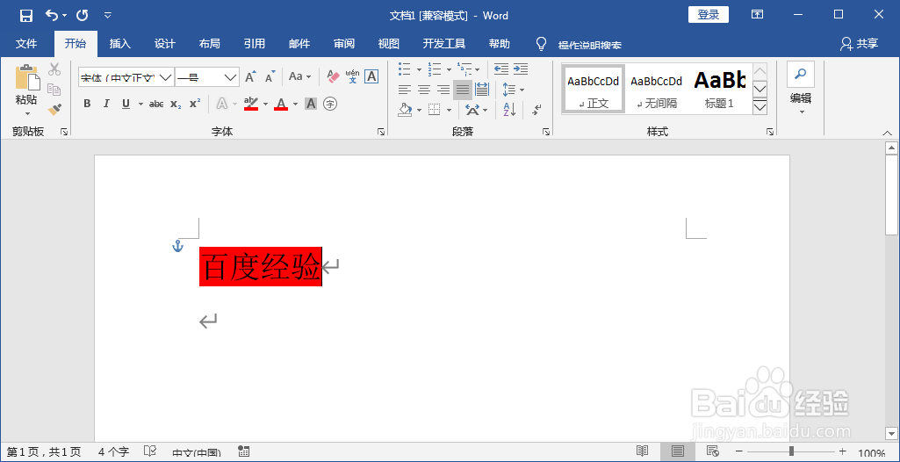Open line spacing options
Image resolution: width=900 pixels, height=462 pixels.
click(x=513, y=90)
